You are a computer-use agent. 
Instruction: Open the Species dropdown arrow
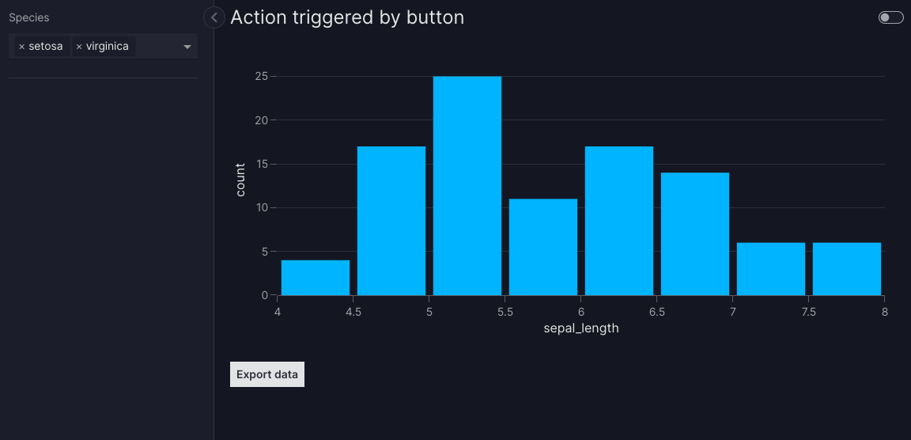point(187,47)
